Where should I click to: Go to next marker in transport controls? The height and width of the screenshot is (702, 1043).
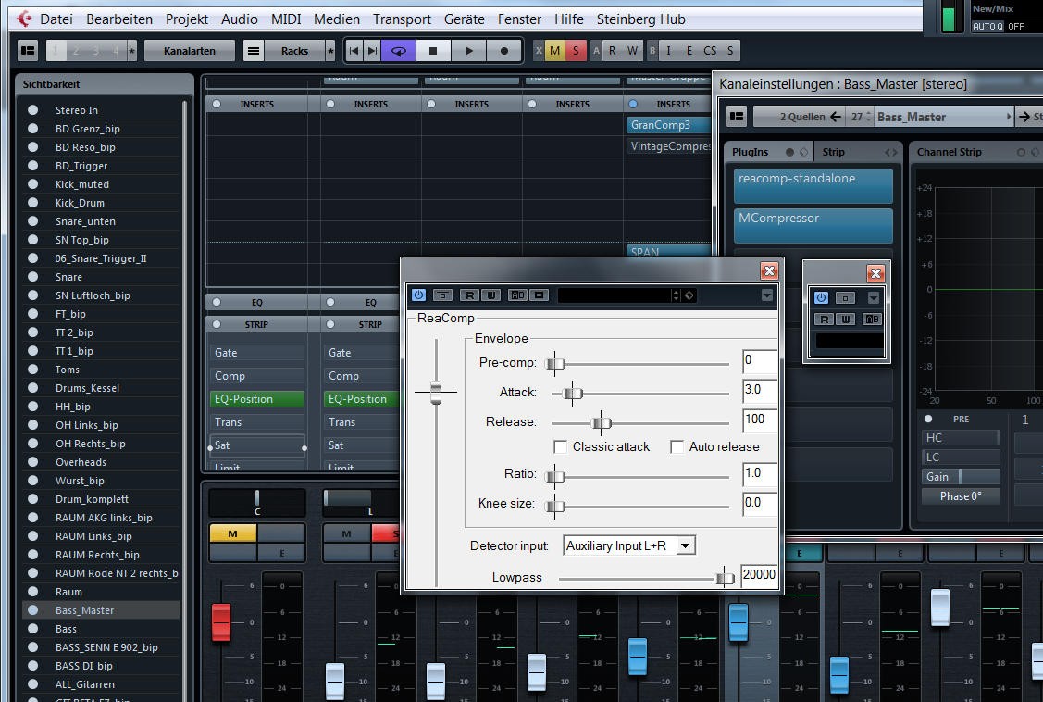(x=372, y=51)
